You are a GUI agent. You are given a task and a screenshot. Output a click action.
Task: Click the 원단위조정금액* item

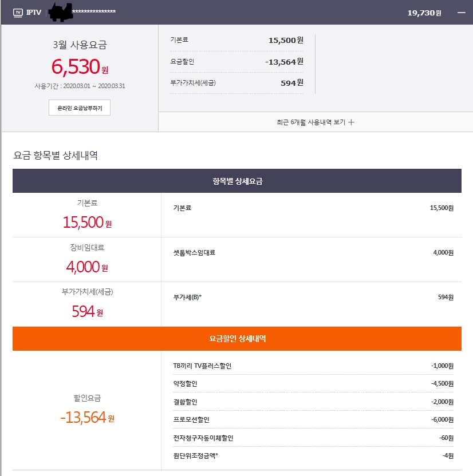[x=195, y=456]
